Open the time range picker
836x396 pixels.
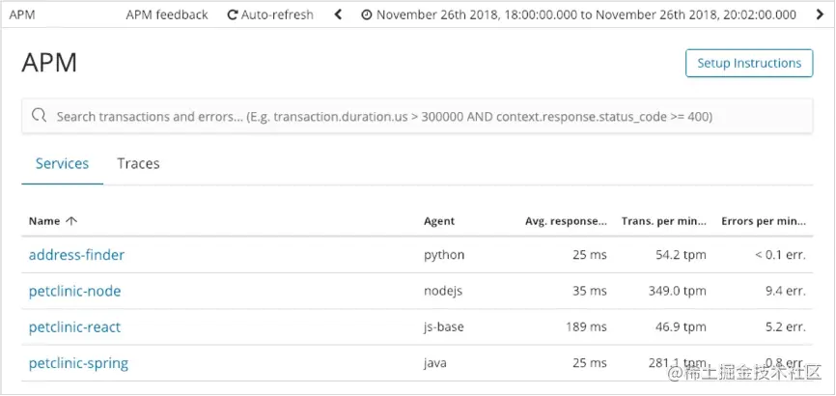pos(586,14)
